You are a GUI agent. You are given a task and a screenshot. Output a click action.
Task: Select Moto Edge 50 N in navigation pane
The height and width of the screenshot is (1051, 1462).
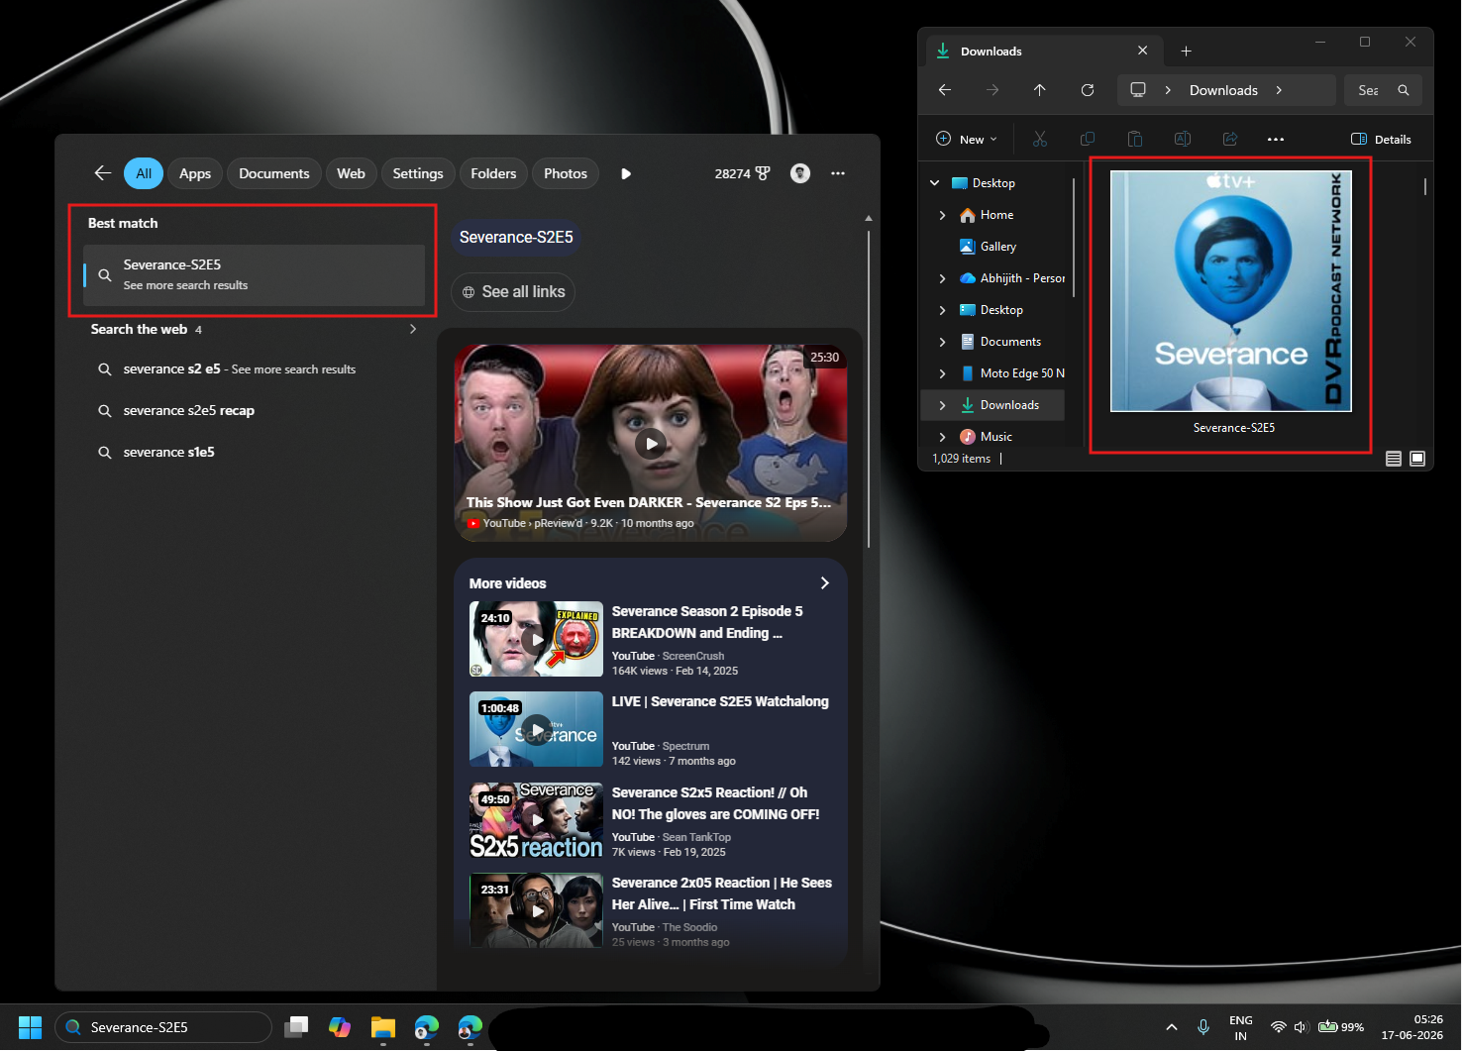1013,373
